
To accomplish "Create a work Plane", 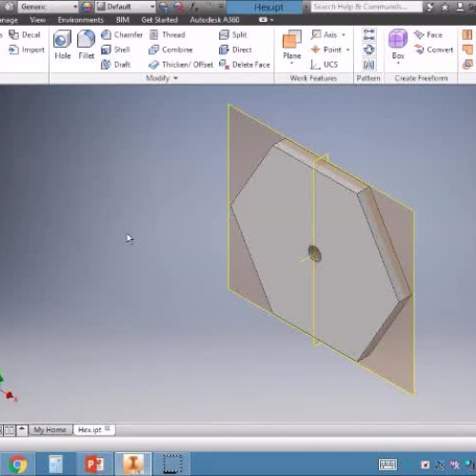I will point(291,45).
